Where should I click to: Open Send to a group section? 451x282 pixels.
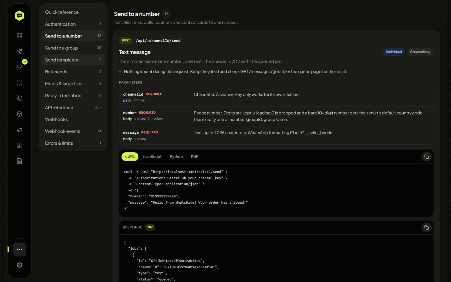point(73,48)
